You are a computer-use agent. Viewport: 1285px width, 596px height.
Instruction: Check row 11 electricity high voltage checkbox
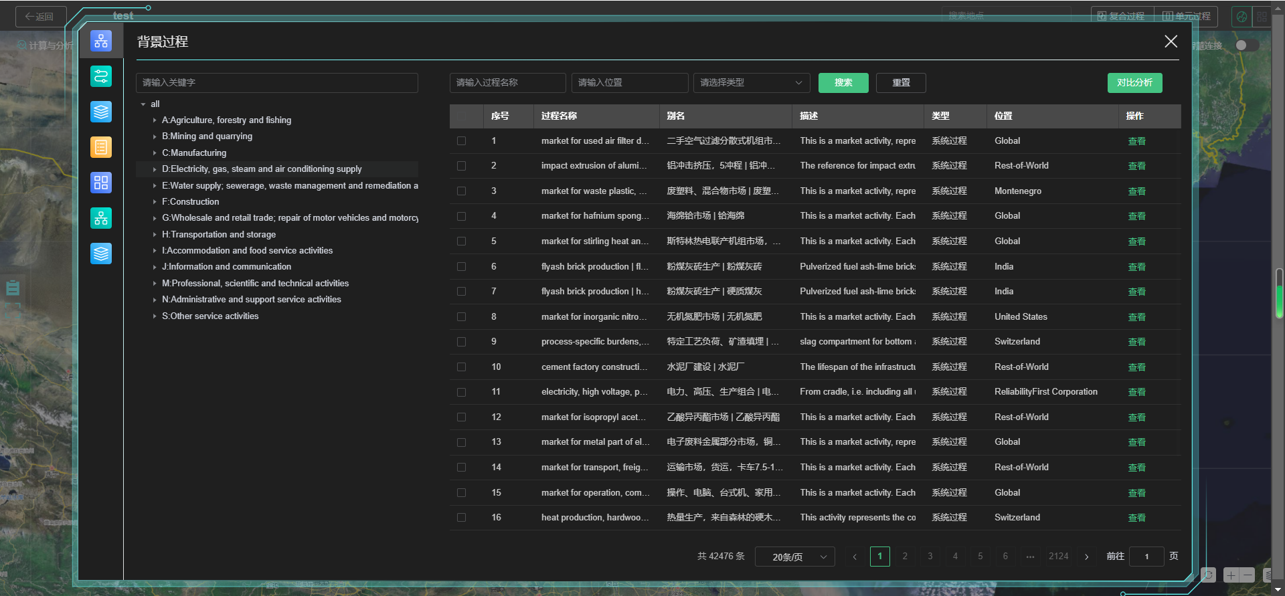click(x=461, y=392)
